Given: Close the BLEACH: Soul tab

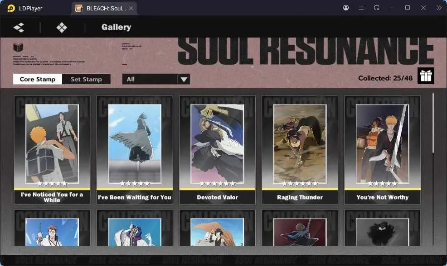Looking at the screenshot, I should point(131,8).
